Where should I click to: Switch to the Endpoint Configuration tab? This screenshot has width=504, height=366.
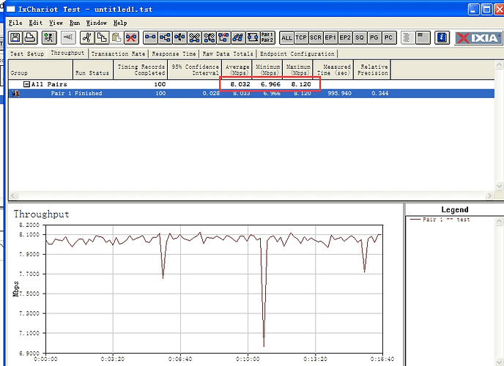click(297, 53)
